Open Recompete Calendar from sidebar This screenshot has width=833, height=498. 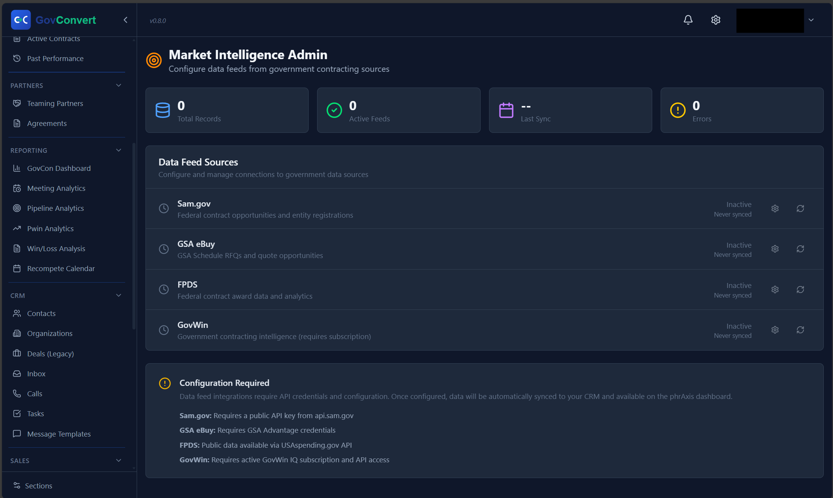(x=61, y=268)
